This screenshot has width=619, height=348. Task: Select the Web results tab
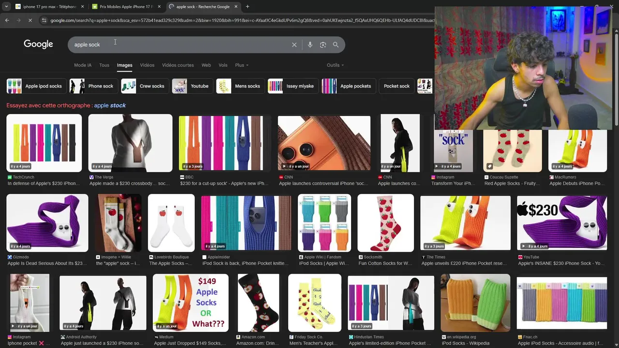(206, 65)
